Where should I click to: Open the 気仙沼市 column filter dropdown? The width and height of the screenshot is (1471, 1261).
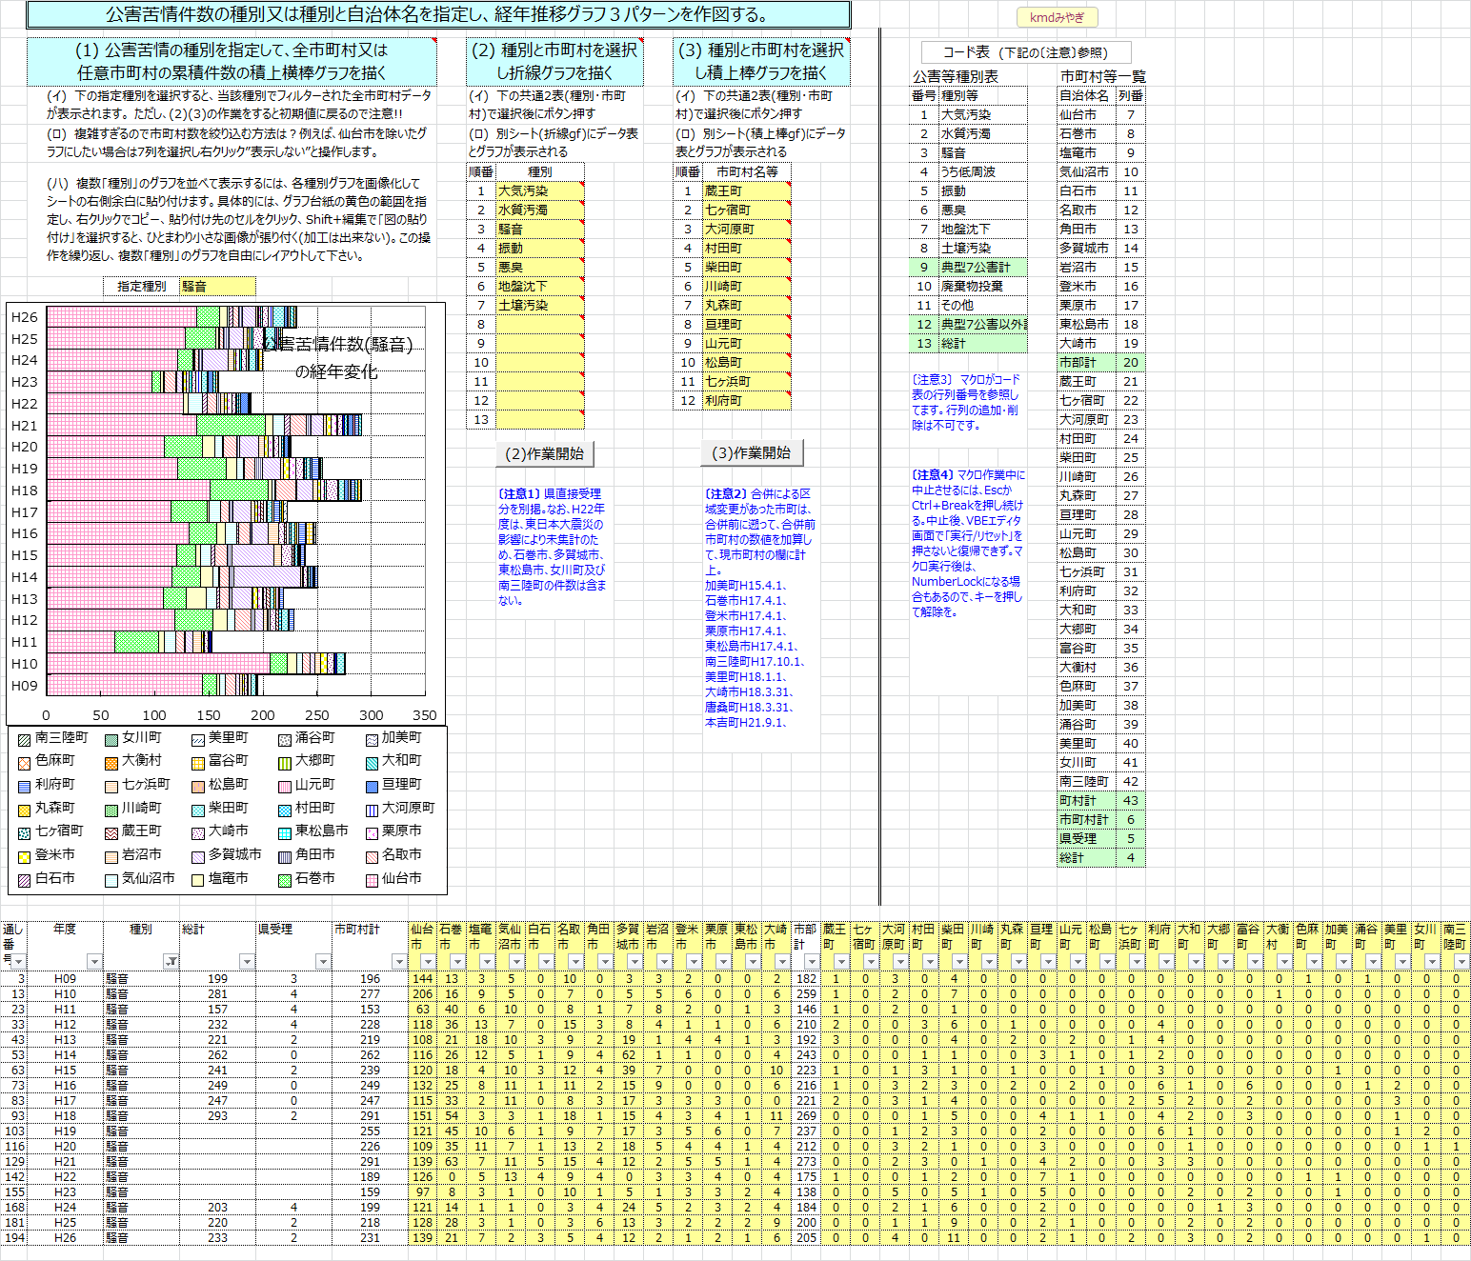[x=516, y=962]
